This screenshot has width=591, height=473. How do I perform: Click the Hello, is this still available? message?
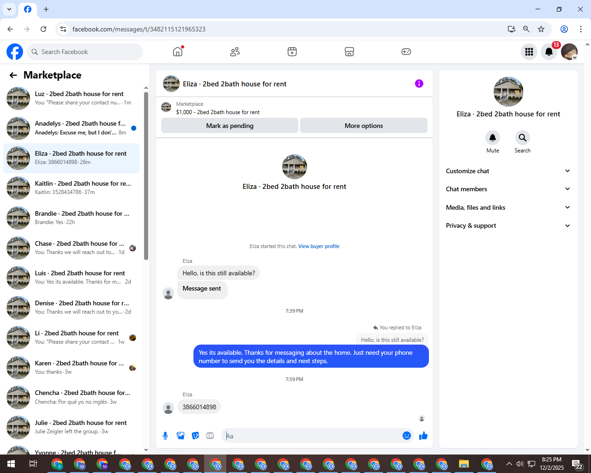point(219,273)
